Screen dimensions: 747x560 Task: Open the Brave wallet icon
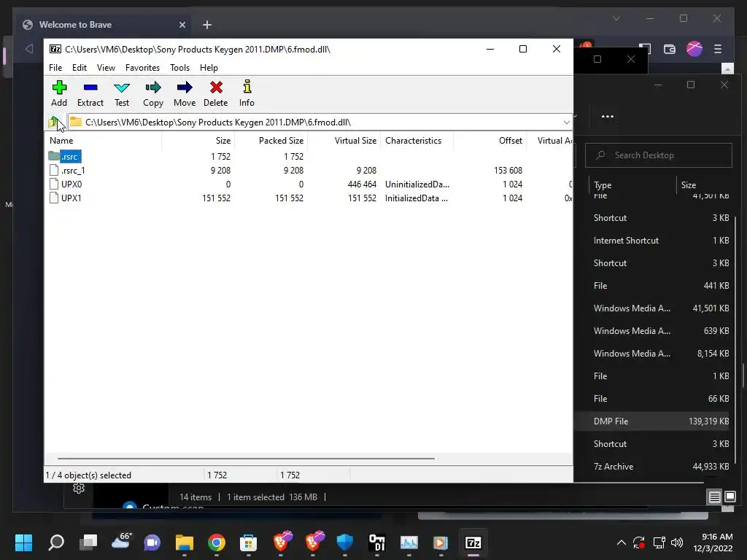click(x=670, y=49)
